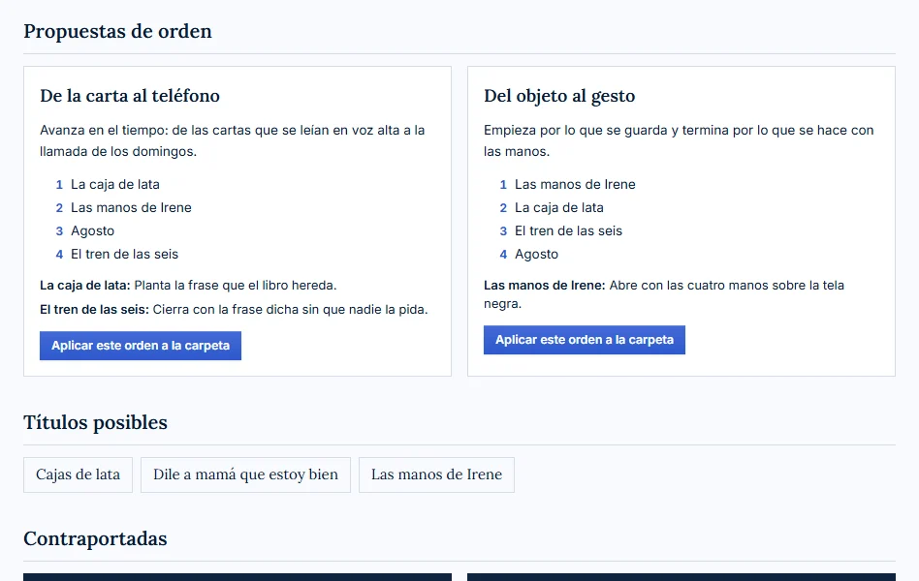Apply the 'De la carta al teléfono' order to folder
The image size is (919, 581).
tap(140, 346)
